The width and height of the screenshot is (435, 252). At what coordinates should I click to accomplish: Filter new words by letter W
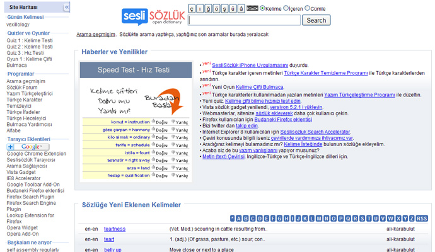coord(391,219)
